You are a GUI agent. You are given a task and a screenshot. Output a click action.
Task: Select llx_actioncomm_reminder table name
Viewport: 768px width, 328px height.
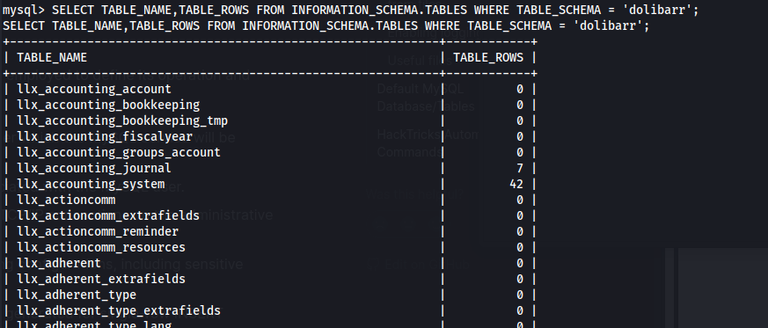click(x=98, y=231)
